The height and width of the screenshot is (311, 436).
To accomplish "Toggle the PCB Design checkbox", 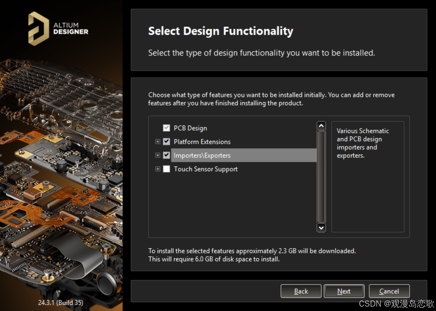I will point(166,128).
